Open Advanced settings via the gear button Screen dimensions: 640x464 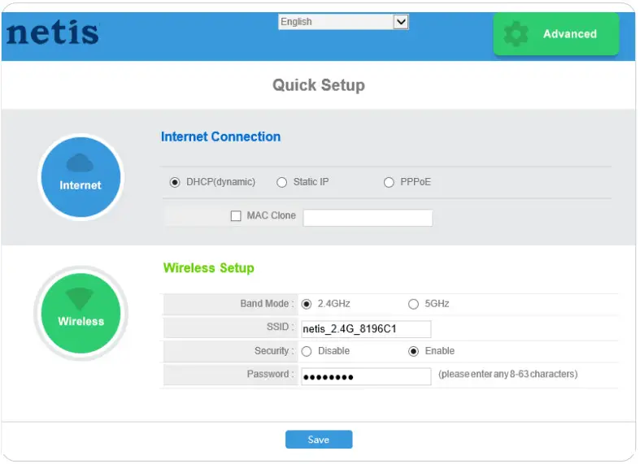(556, 34)
